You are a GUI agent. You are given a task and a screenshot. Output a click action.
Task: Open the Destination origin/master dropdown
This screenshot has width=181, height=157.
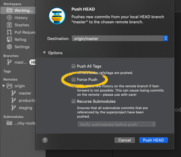point(120,38)
